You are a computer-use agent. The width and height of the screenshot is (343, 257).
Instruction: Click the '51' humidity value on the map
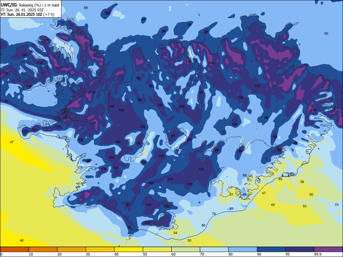coord(232,194)
